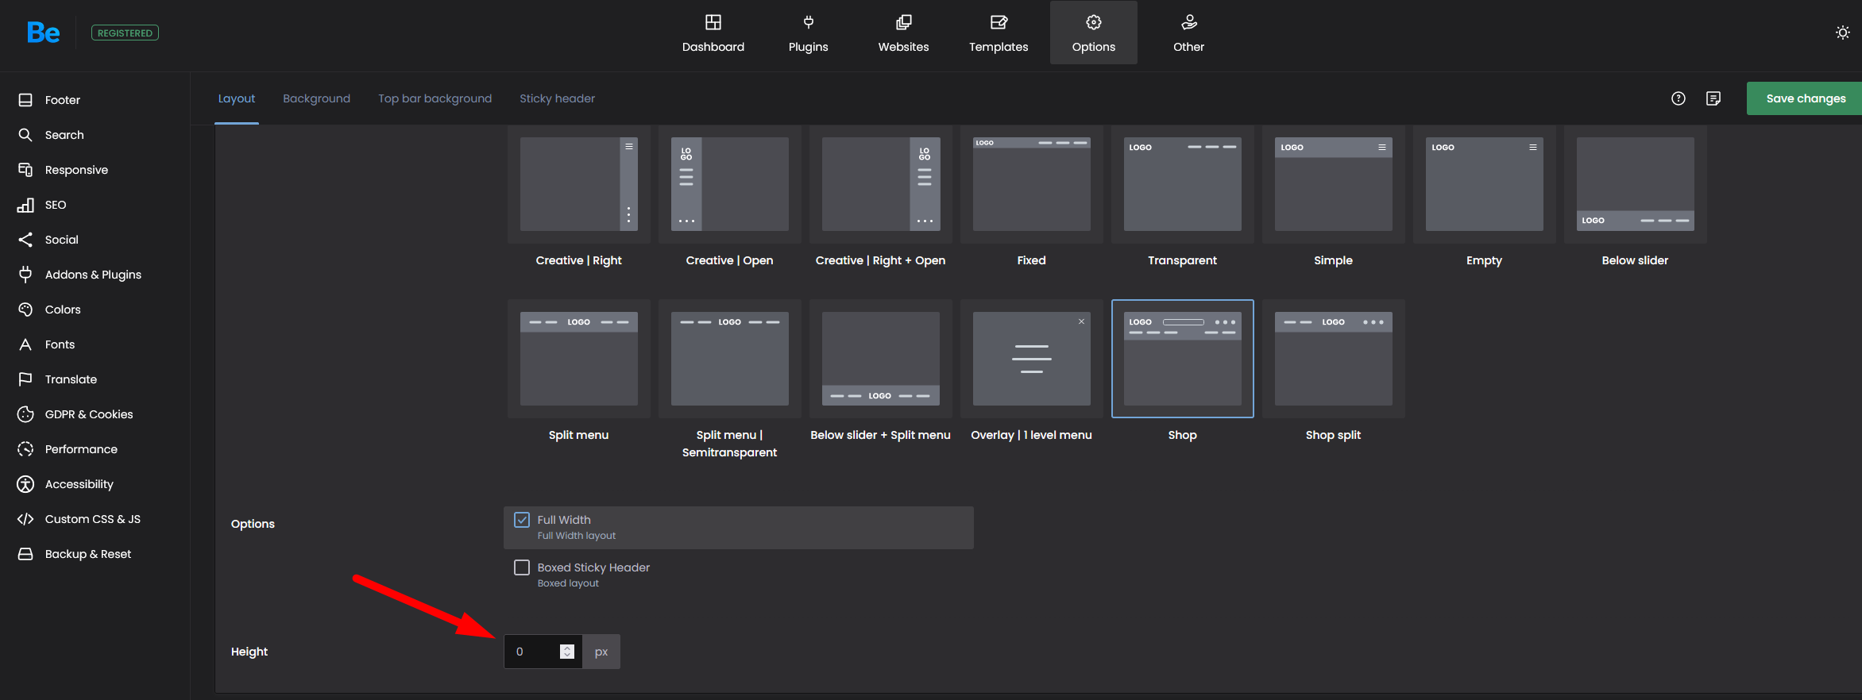Click the Search magnifier icon in sidebar

(25, 135)
